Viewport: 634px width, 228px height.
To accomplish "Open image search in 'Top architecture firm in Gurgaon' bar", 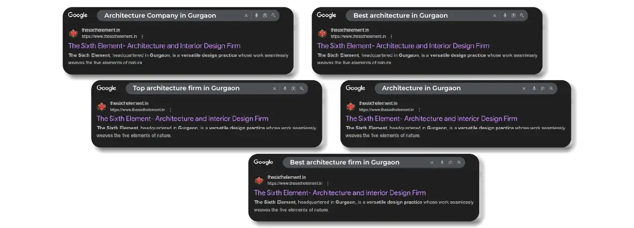I will (x=293, y=89).
